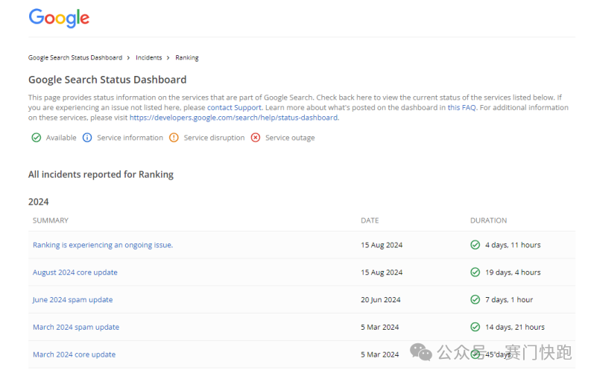Click the Google logo
591x376 pixels.
click(x=59, y=18)
